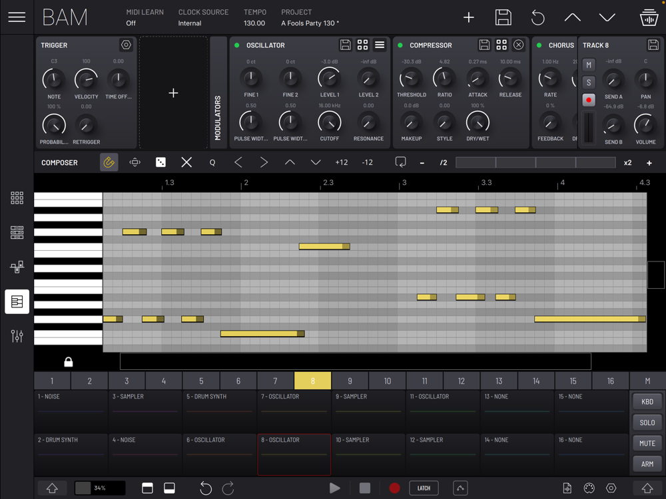666x499 pixels.
Task: Toggle the magnet snap tool in Composer
Action: click(109, 162)
